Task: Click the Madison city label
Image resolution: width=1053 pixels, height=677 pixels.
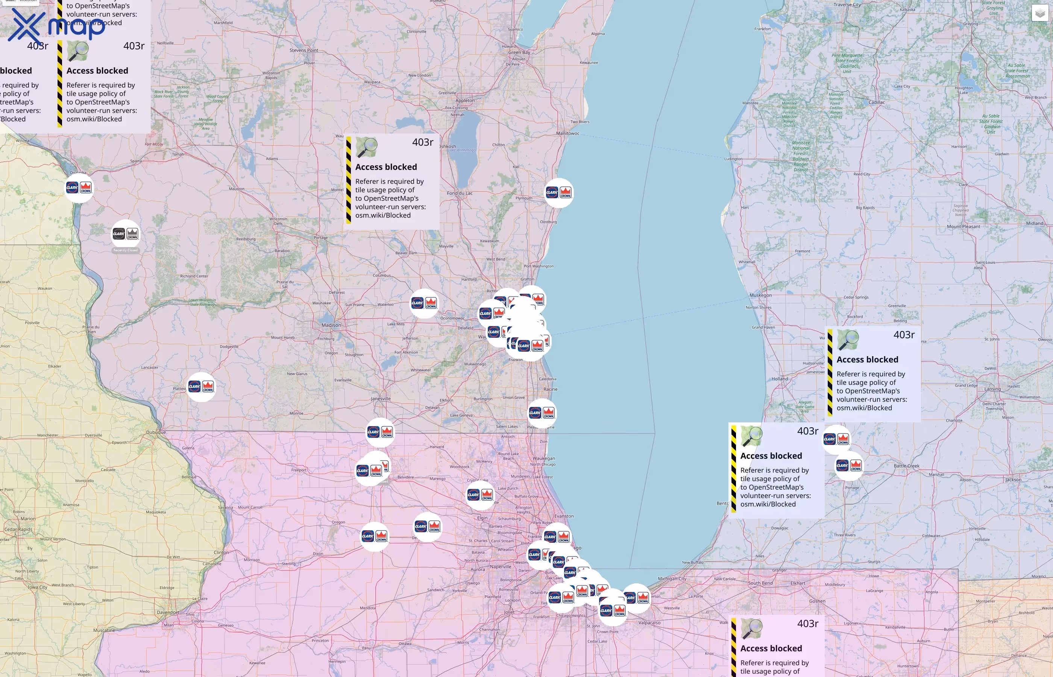Action: pyautogui.click(x=331, y=325)
